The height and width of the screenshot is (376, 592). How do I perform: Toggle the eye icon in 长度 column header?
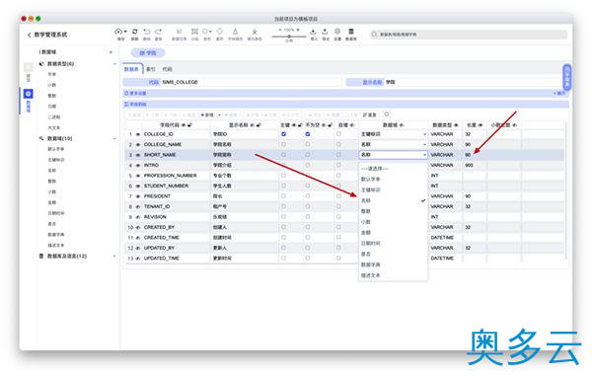click(481, 125)
